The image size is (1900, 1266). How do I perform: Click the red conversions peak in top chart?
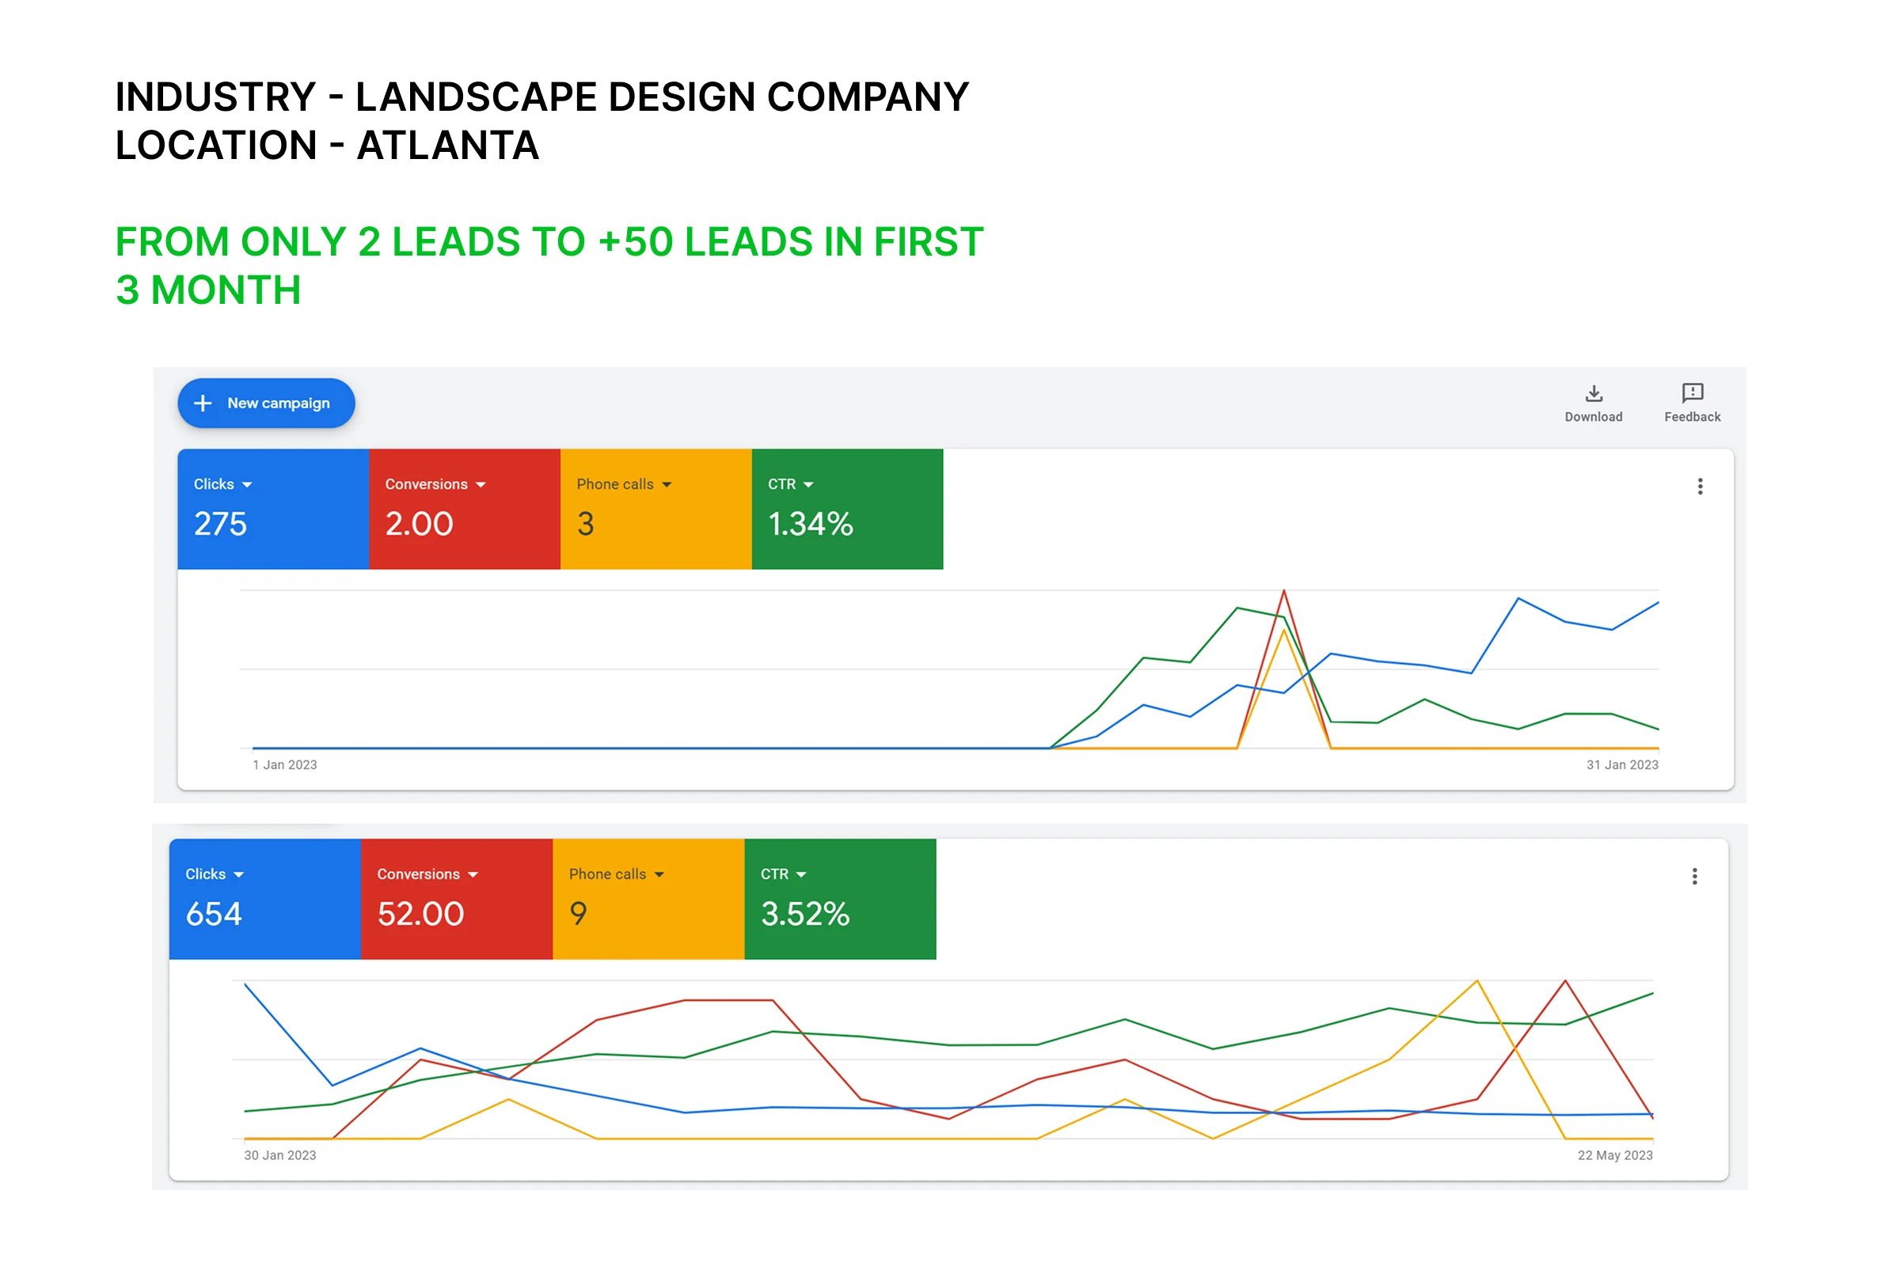pyautogui.click(x=1283, y=592)
